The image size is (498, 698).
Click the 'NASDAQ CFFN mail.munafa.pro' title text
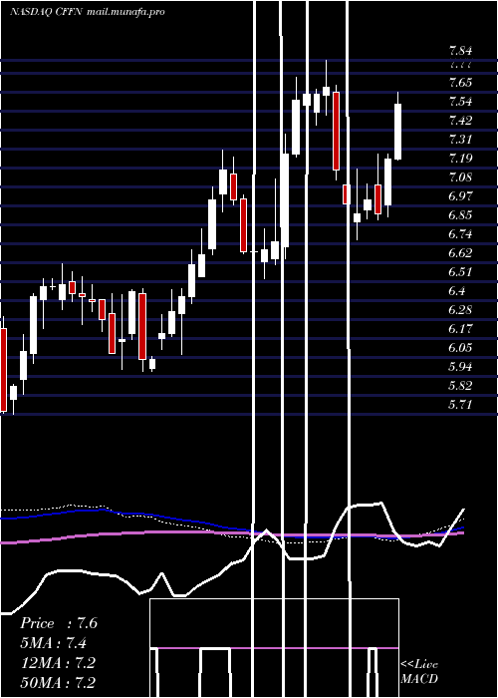(88, 12)
